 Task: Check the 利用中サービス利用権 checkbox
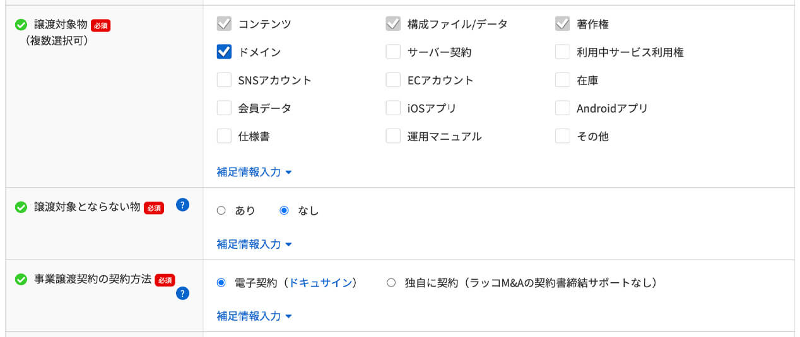(x=563, y=52)
